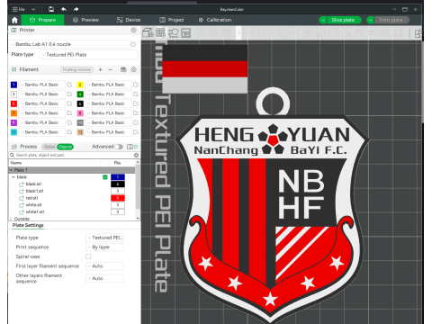Open the Print sequence By layer dropdown

[x=104, y=247]
